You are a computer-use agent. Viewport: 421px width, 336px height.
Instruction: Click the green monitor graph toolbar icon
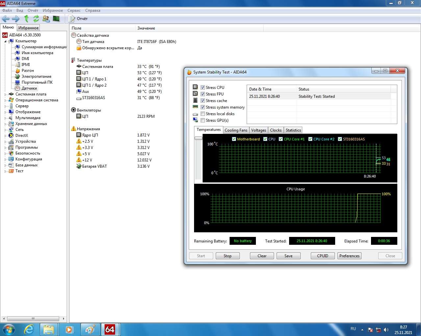56,19
